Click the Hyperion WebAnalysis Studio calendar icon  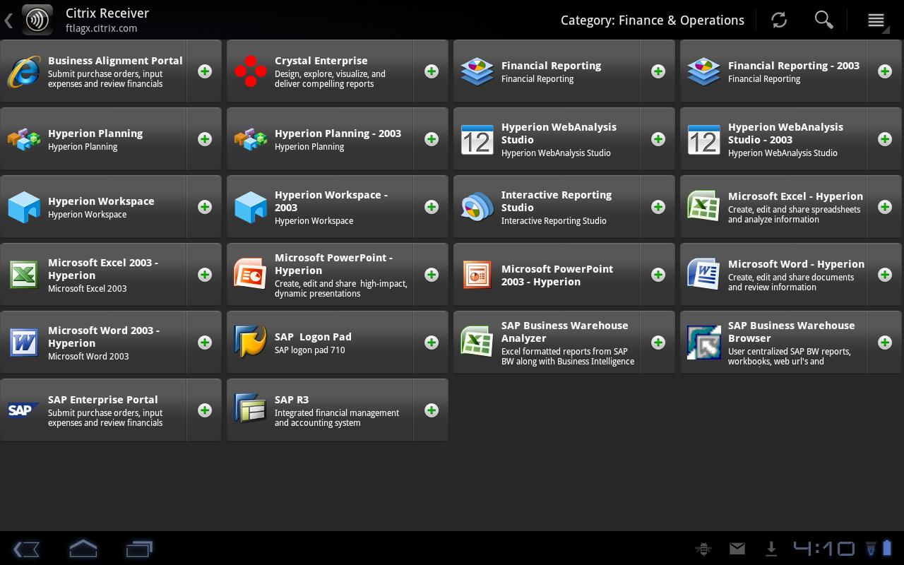[477, 139]
